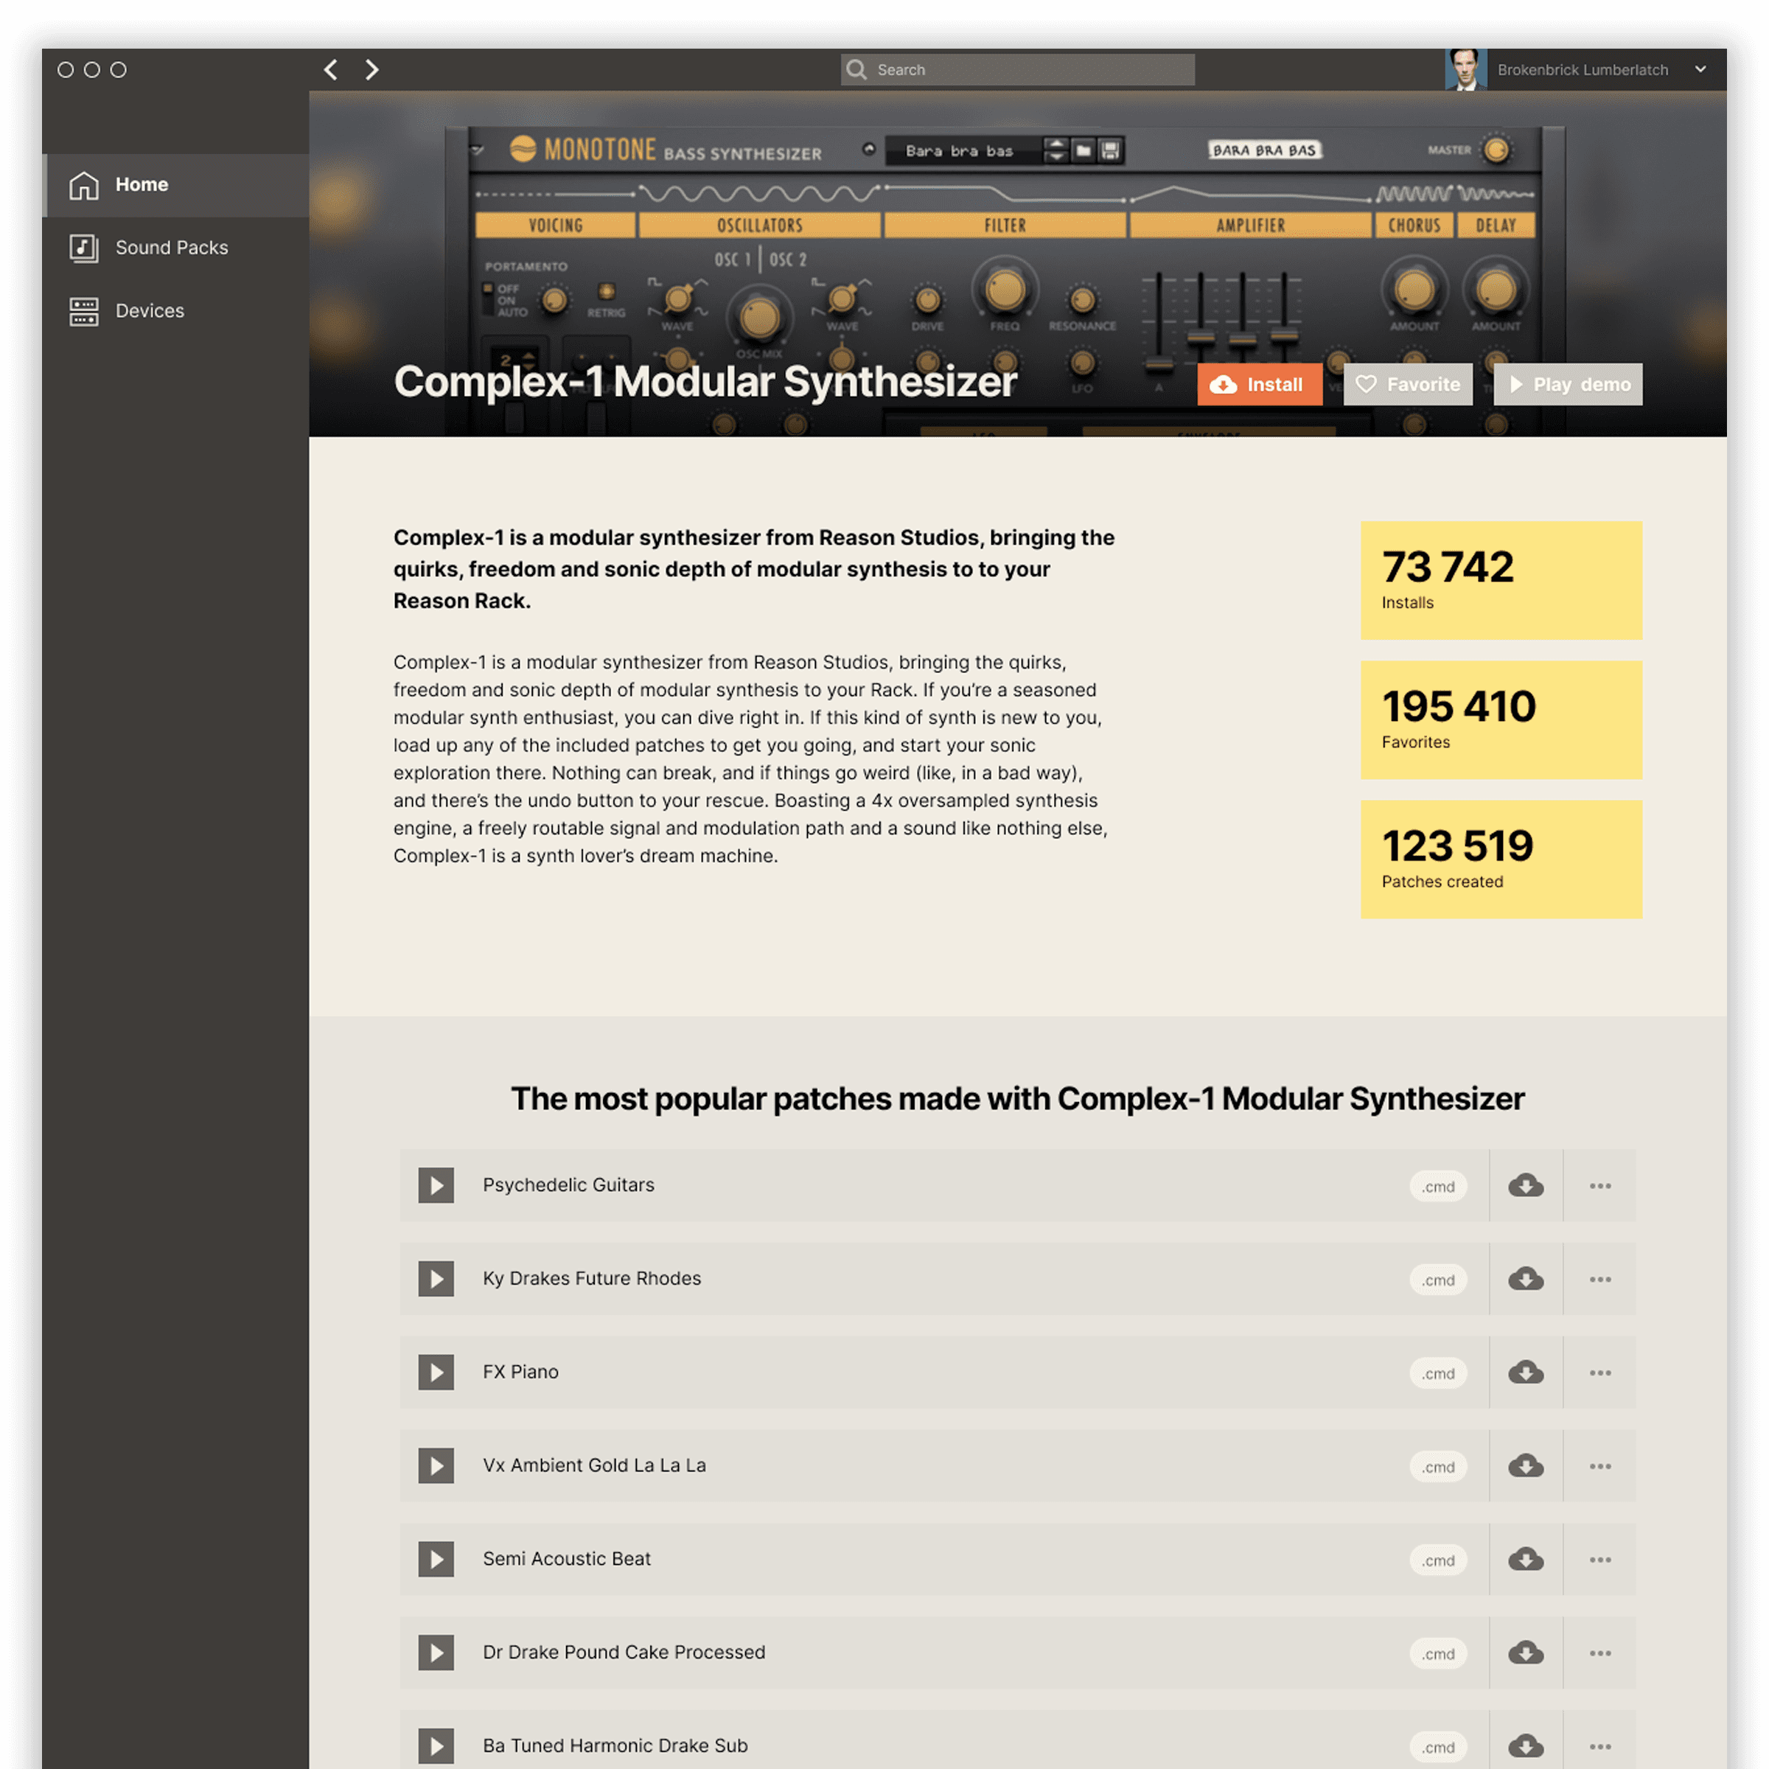Go to the Devices section
The width and height of the screenshot is (1769, 1769).
pyautogui.click(x=149, y=310)
